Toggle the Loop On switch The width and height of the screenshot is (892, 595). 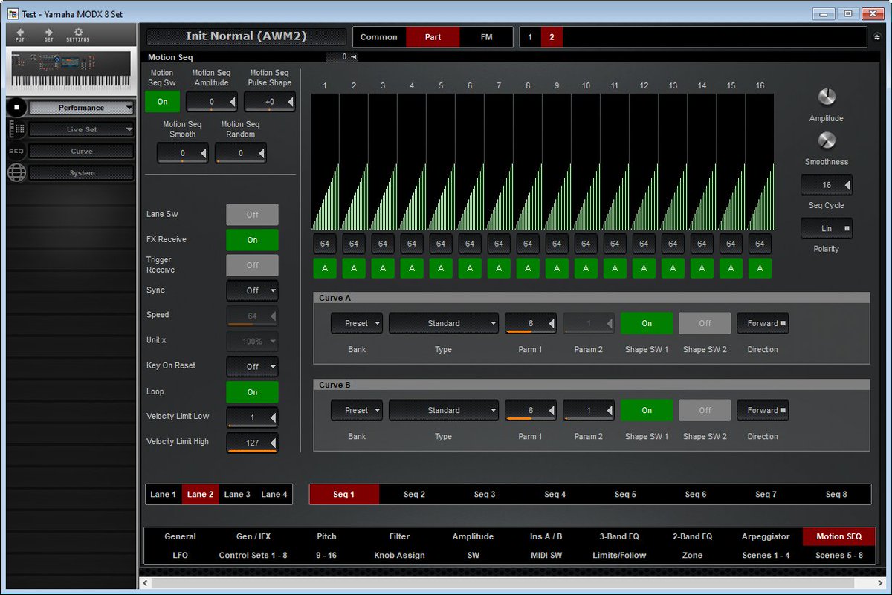point(253,392)
